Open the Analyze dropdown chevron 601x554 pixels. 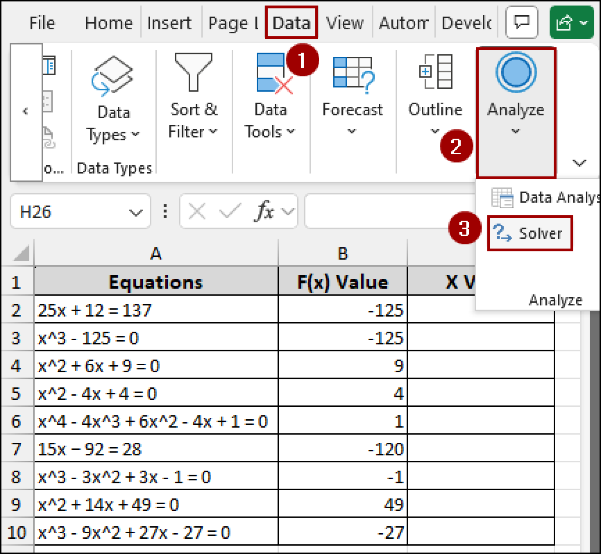coord(515,131)
